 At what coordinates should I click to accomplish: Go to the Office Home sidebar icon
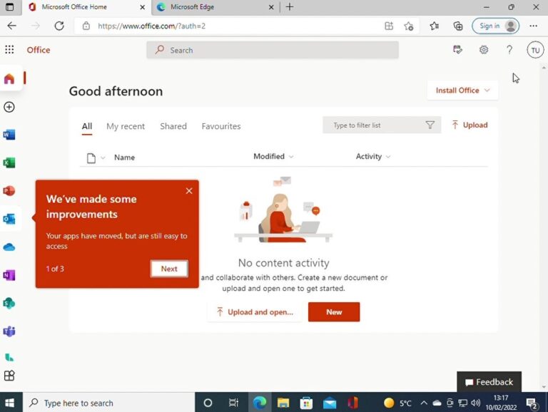[9, 78]
